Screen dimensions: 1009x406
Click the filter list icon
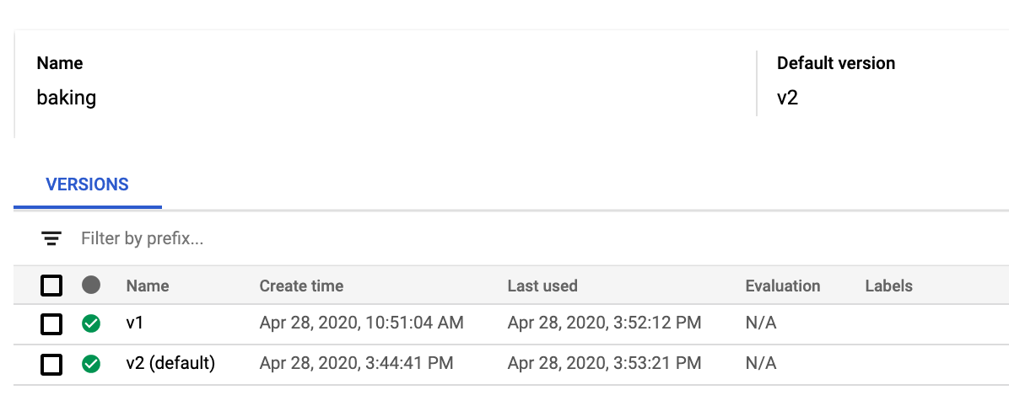pos(51,239)
